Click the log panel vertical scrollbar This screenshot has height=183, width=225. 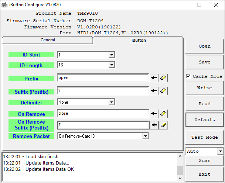pos(180,166)
